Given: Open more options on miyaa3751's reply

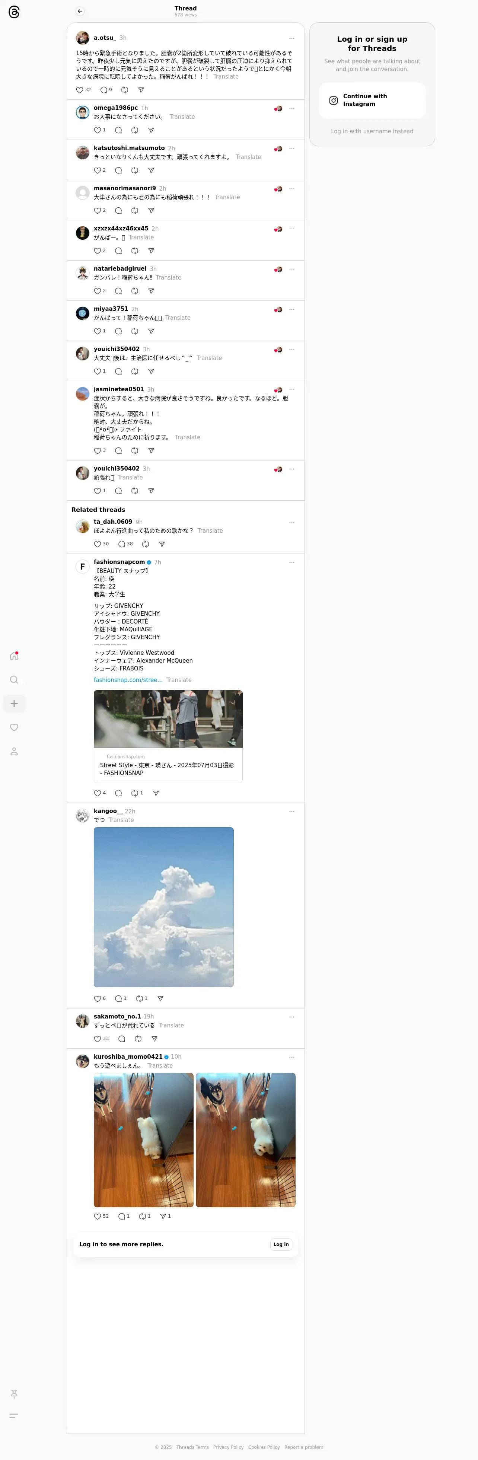Looking at the screenshot, I should tap(292, 309).
